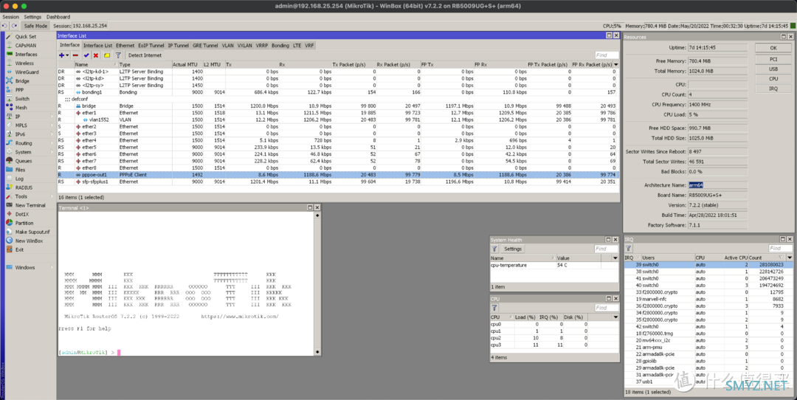797x400 pixels.
Task: Click CPU button in Resources
Action: pyautogui.click(x=773, y=79)
